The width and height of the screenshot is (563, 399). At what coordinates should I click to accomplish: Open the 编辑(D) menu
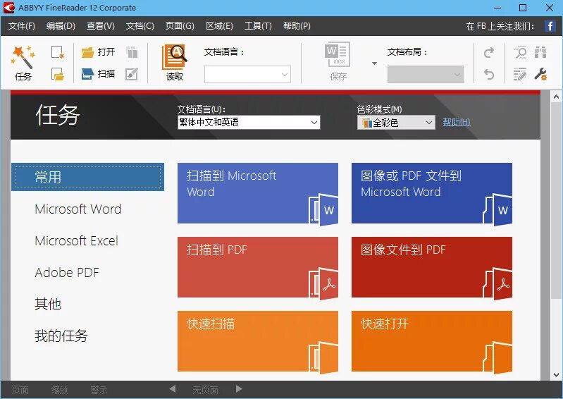click(x=61, y=26)
